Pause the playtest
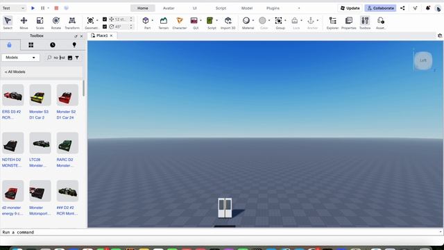 [42, 8]
